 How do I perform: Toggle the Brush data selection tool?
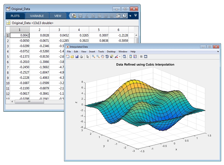click(x=116, y=56)
